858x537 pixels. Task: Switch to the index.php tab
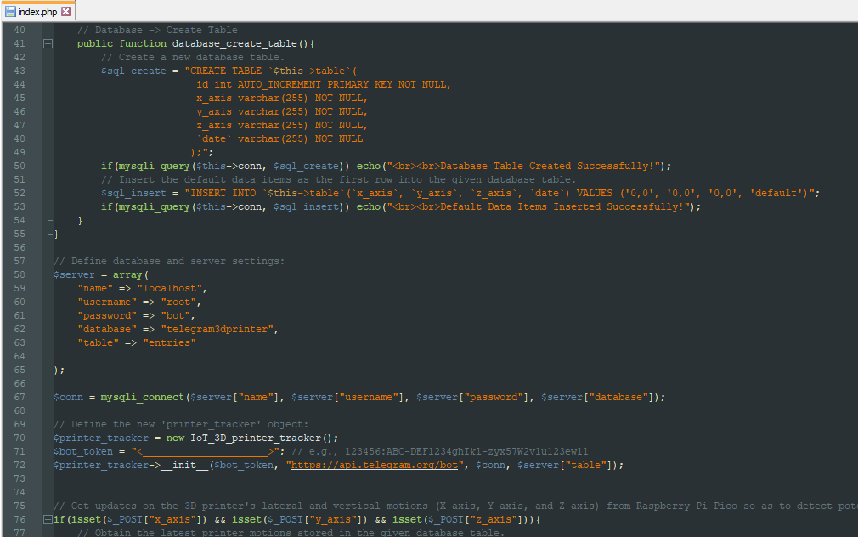(37, 12)
